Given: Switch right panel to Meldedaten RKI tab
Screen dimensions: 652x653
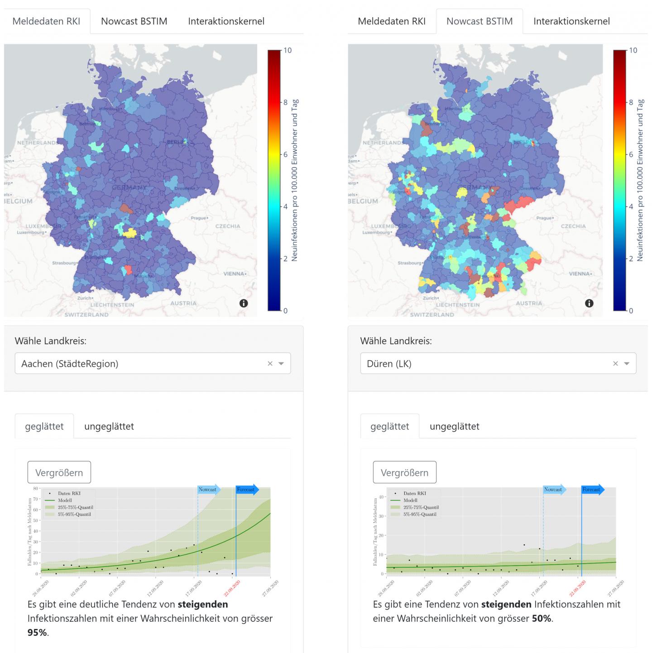Looking at the screenshot, I should 392,21.
